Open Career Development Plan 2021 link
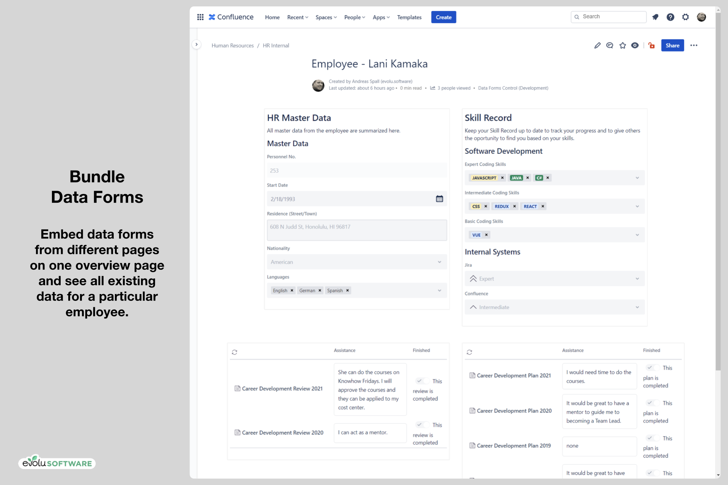 coord(513,375)
